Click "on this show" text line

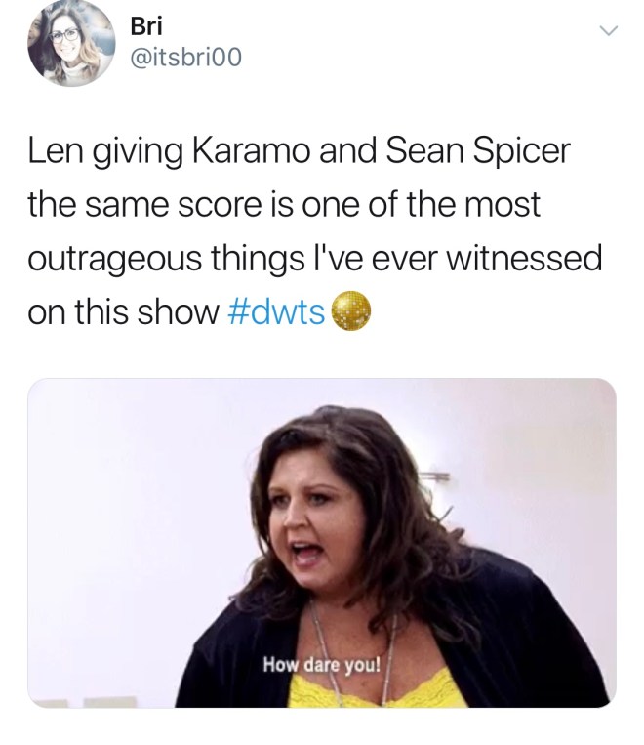coord(124,312)
